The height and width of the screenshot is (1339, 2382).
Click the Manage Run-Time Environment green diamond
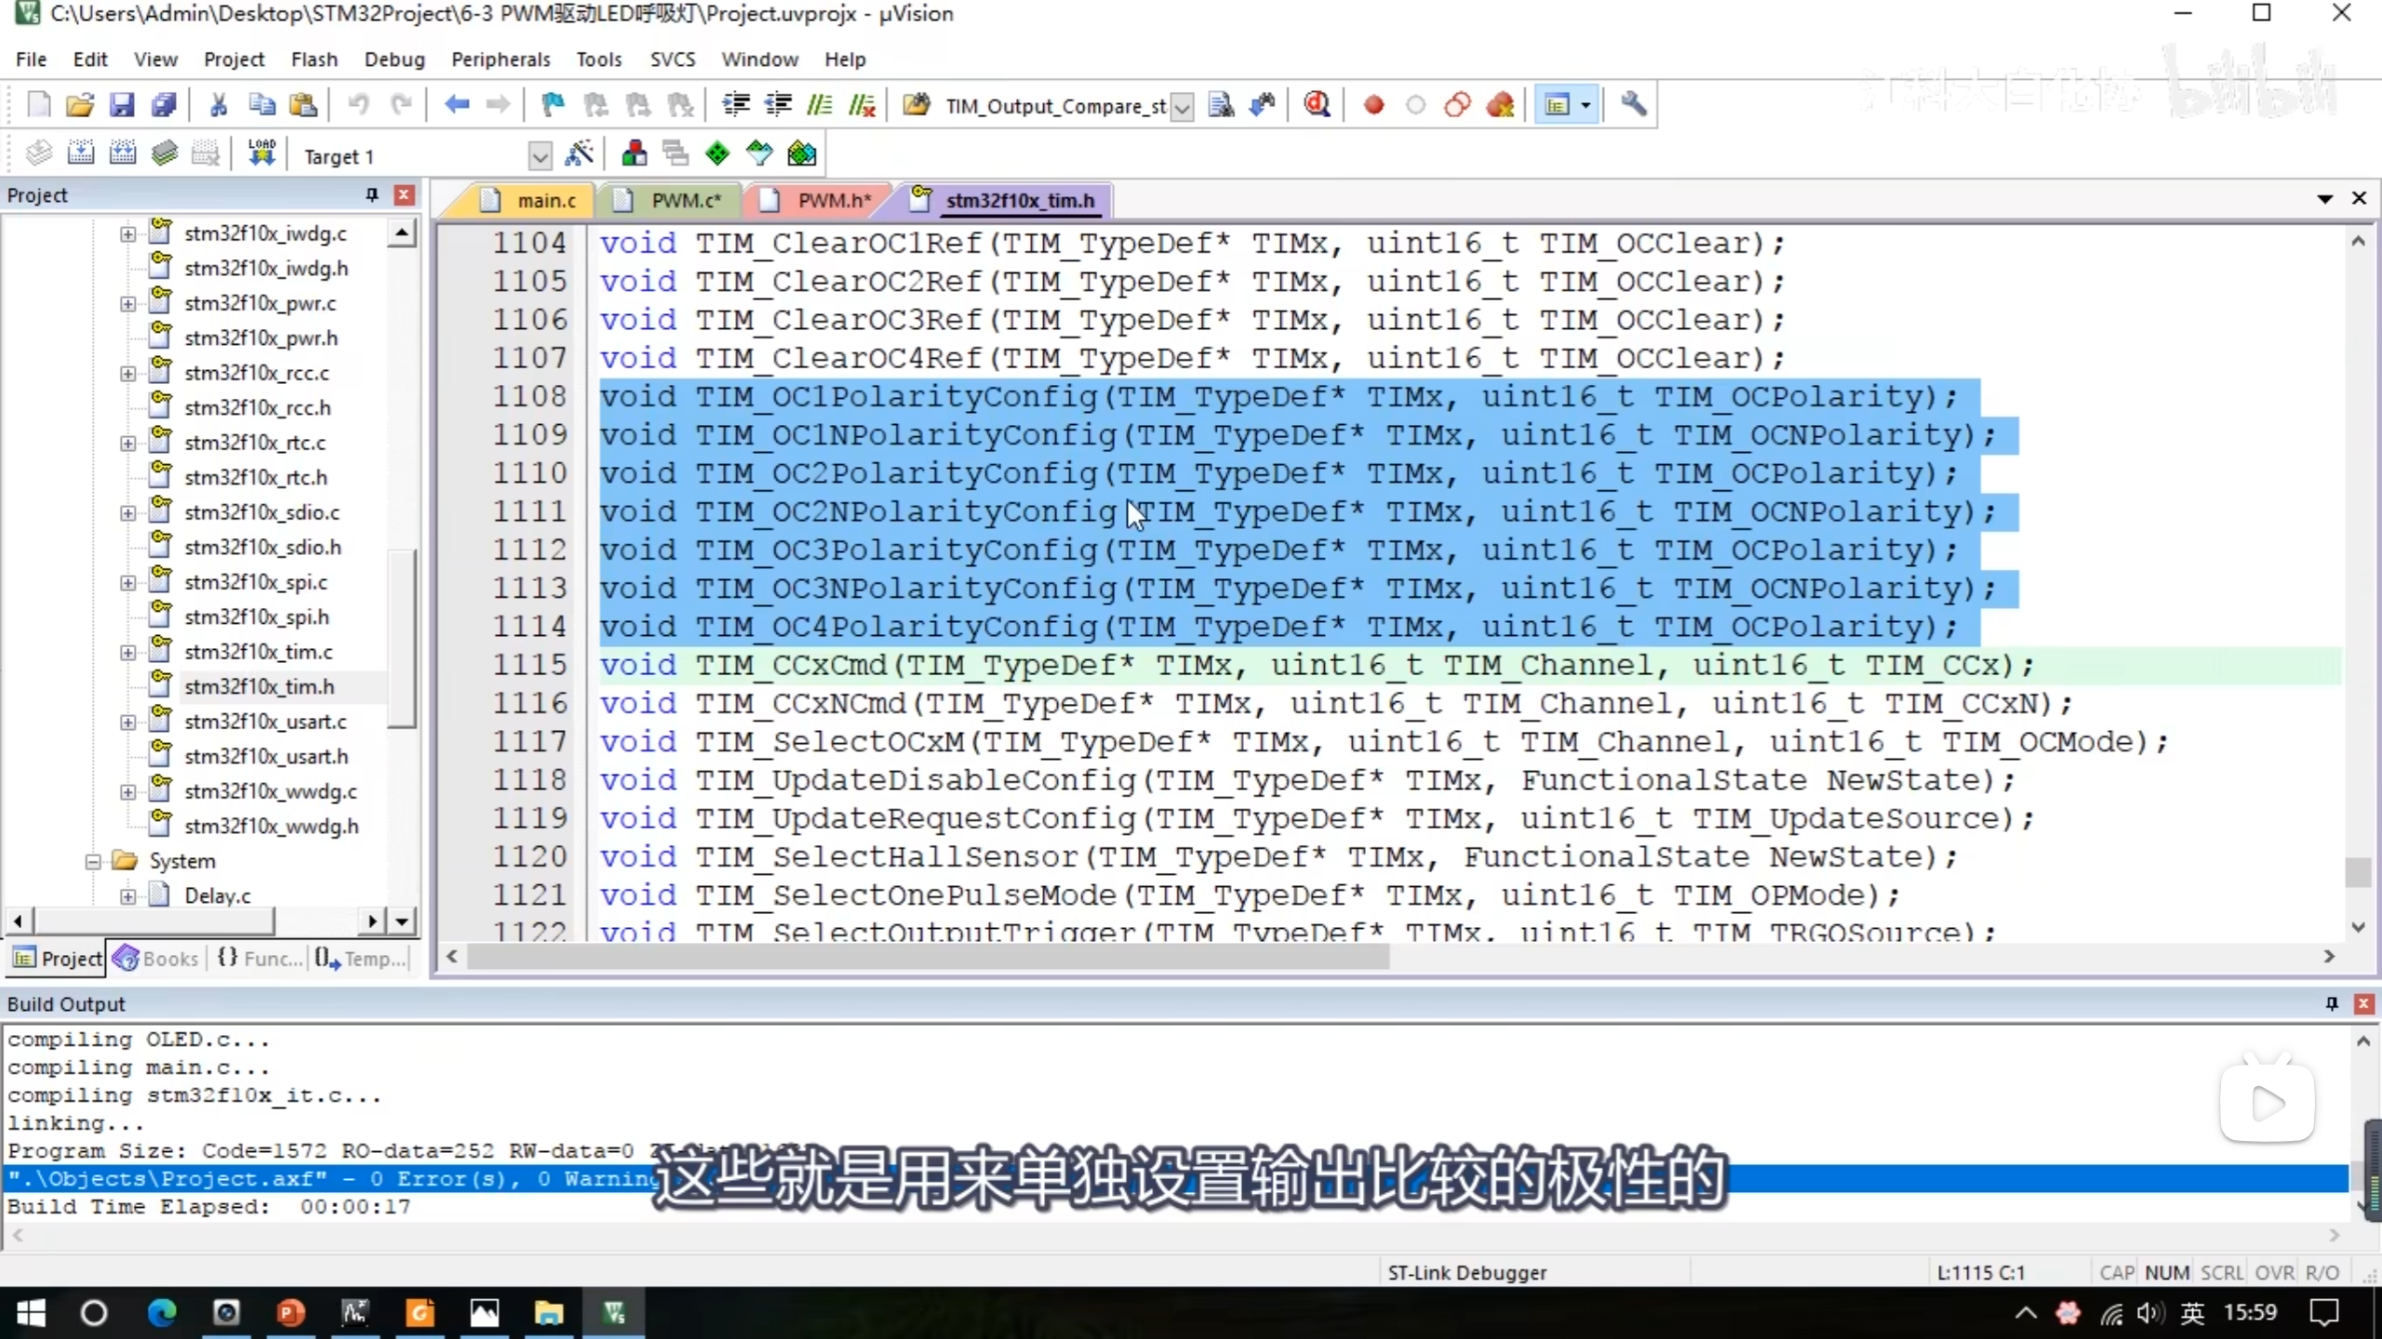(717, 154)
